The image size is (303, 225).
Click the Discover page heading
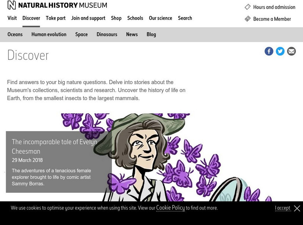28,55
